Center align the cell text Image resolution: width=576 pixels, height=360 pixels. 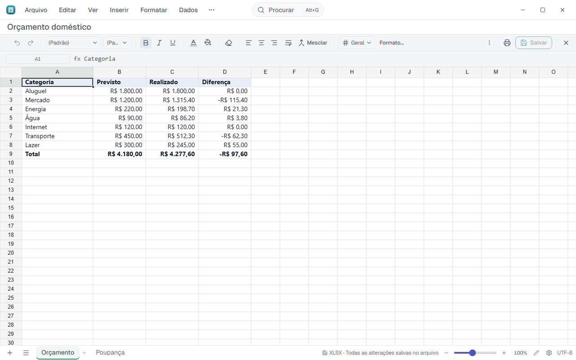[261, 43]
